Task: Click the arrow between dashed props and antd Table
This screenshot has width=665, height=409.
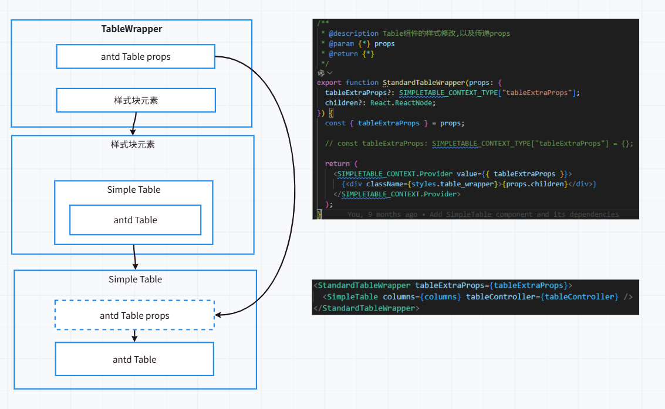Action: coord(134,336)
